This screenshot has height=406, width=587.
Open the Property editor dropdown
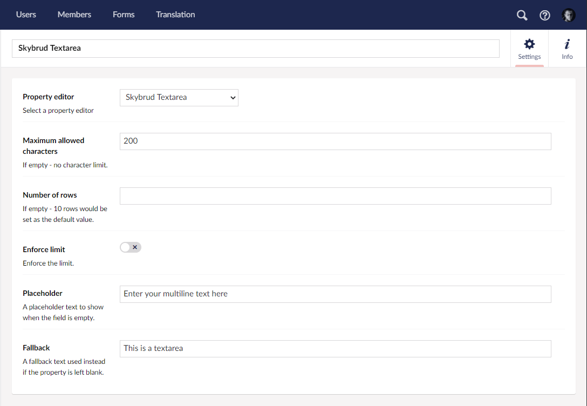tap(179, 97)
